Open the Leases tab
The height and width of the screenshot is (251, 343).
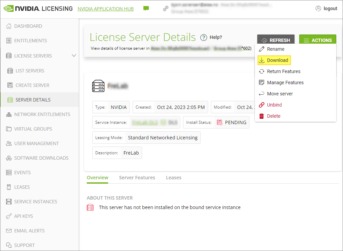tap(174, 178)
